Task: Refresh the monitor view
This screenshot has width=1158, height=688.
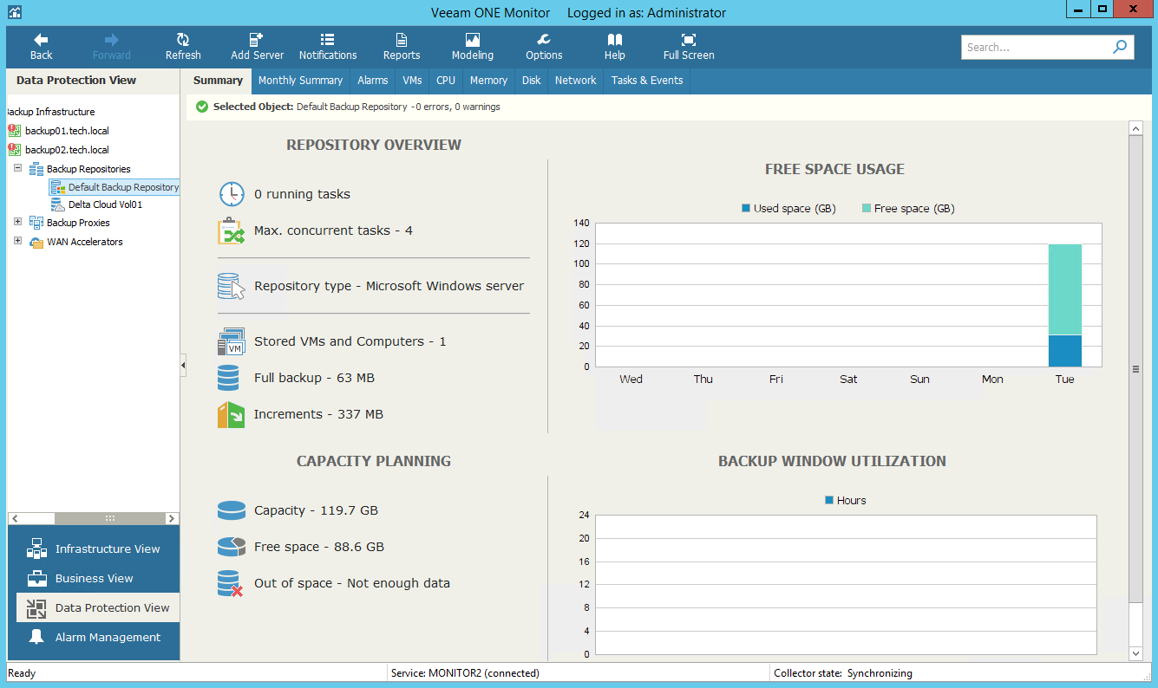Action: click(x=183, y=47)
